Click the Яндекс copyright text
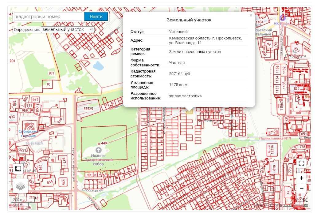The image size is (321, 224). (x=260, y=205)
